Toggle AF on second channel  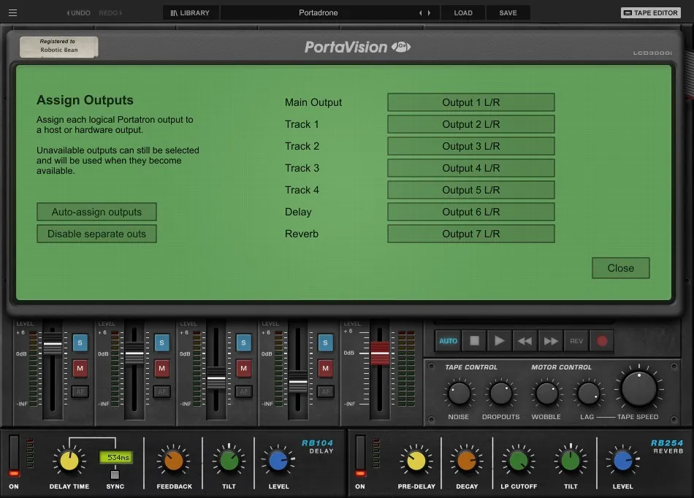tap(162, 391)
